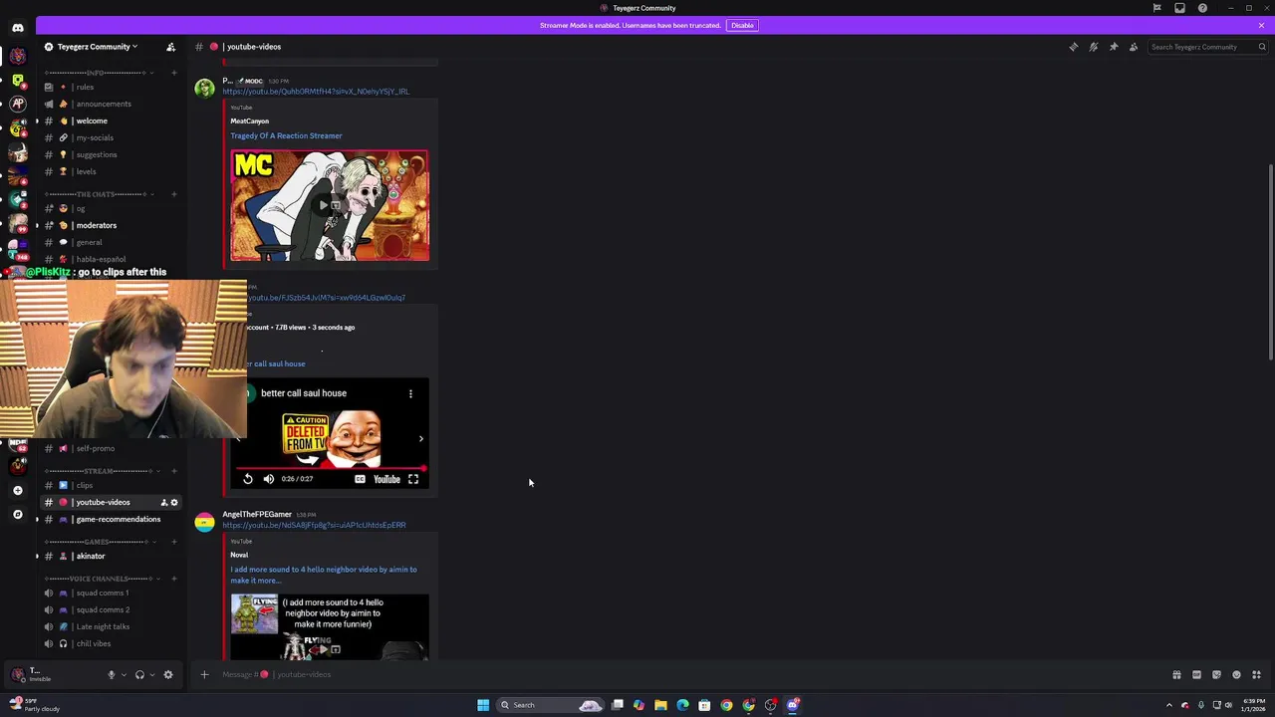Open the suggestions channel
The width and height of the screenshot is (1275, 717).
(x=110, y=154)
